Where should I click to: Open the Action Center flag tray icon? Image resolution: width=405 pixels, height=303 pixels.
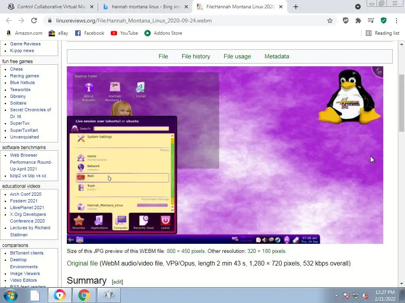346,296
